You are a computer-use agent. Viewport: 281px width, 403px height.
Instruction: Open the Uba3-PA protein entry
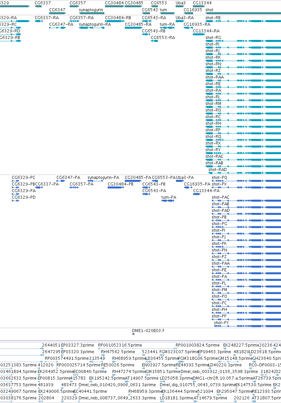[x=185, y=177]
